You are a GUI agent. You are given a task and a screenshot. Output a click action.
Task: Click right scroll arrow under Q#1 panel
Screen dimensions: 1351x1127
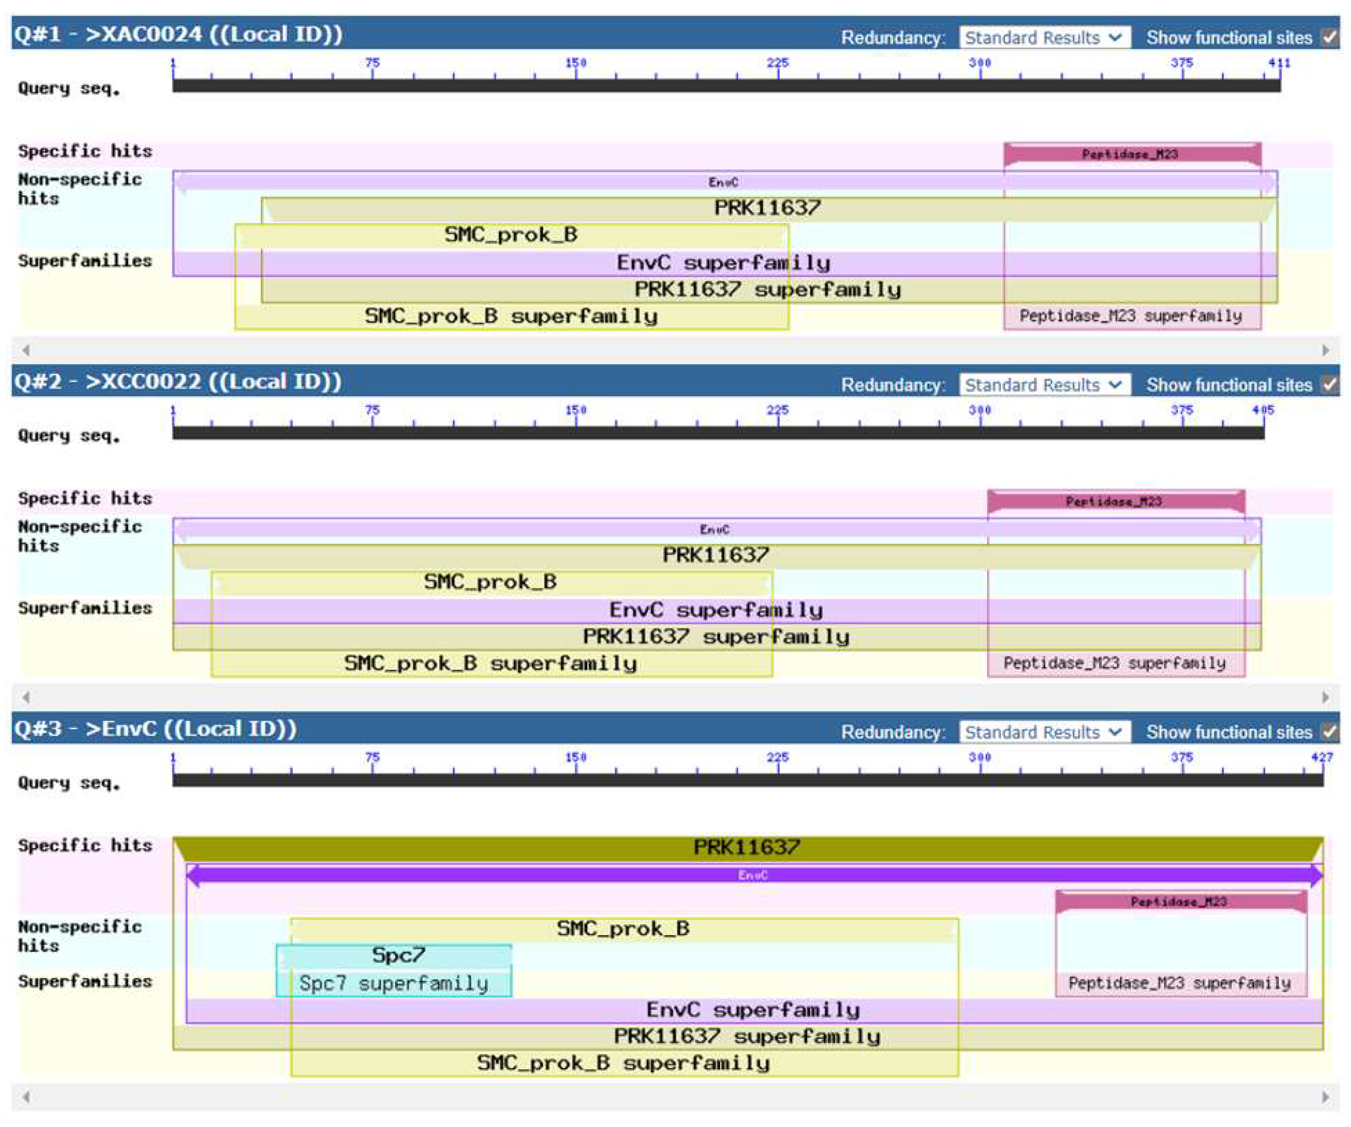[1325, 350]
